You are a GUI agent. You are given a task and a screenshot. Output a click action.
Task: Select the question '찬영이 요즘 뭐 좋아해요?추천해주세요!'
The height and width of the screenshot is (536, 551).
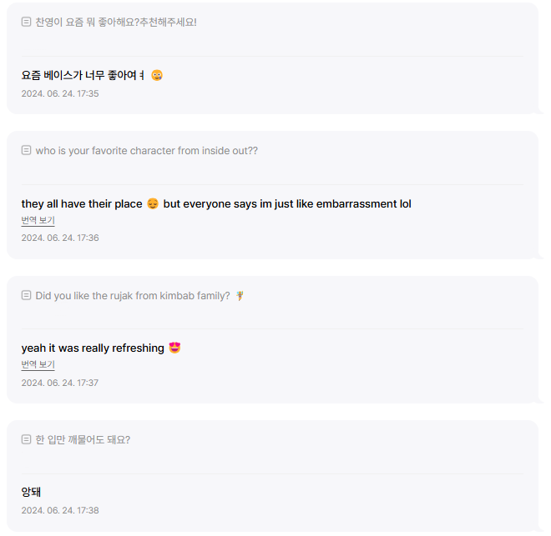[x=116, y=22]
